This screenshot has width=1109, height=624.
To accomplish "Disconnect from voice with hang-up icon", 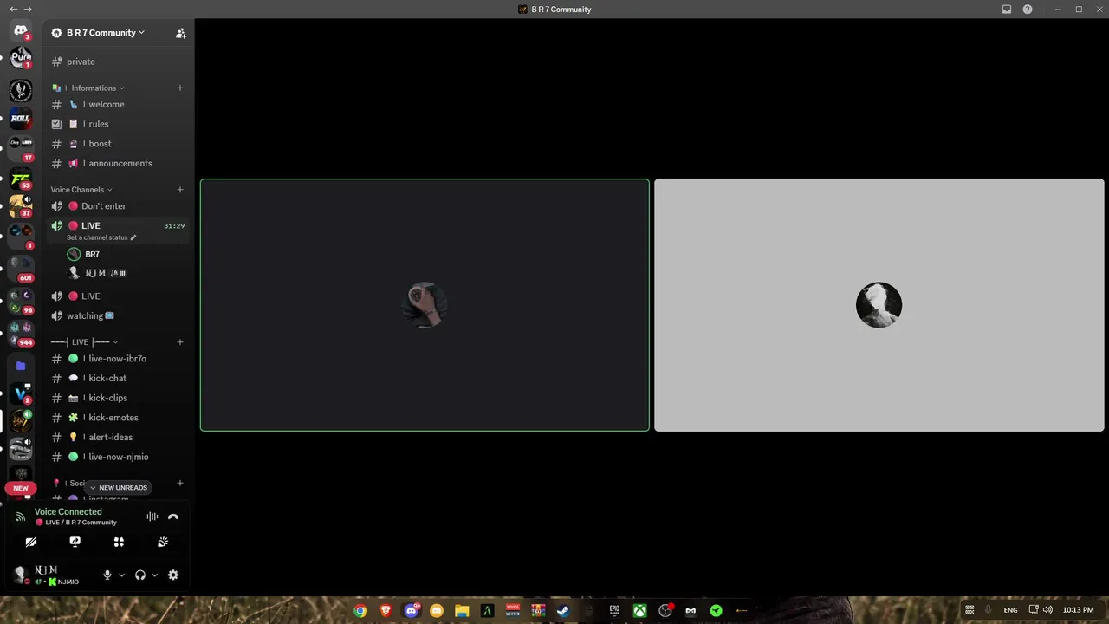I will pyautogui.click(x=173, y=517).
